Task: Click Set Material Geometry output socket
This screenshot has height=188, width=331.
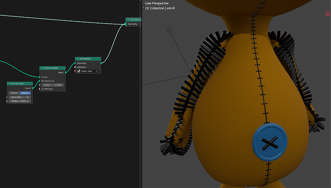Action: pyautogui.click(x=101, y=63)
